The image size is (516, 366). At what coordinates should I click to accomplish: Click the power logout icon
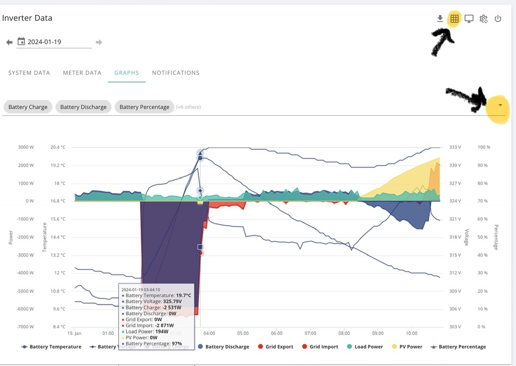coord(498,19)
